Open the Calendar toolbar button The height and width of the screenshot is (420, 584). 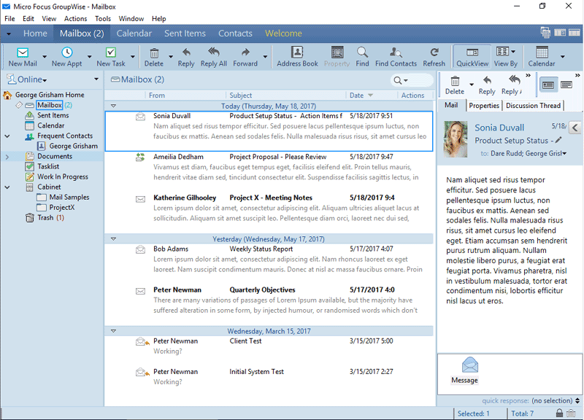(542, 57)
